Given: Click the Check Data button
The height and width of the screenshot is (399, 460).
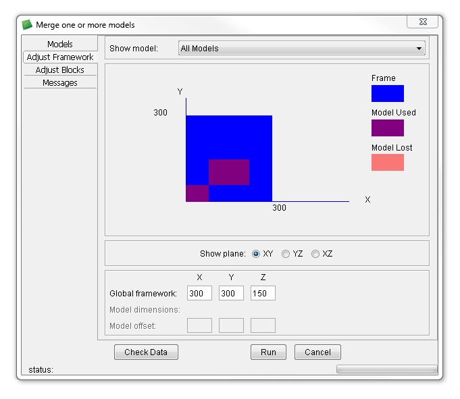Looking at the screenshot, I should click(x=146, y=352).
